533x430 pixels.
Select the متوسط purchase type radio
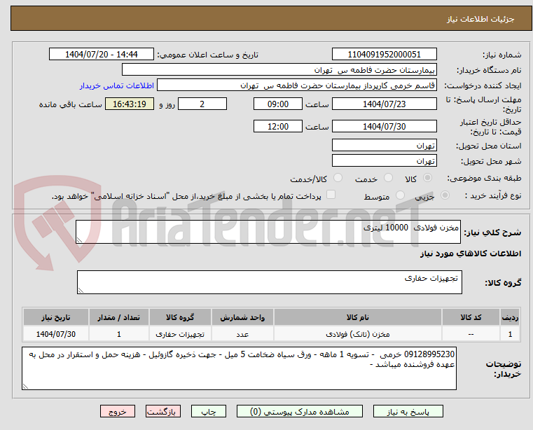pyautogui.click(x=401, y=195)
